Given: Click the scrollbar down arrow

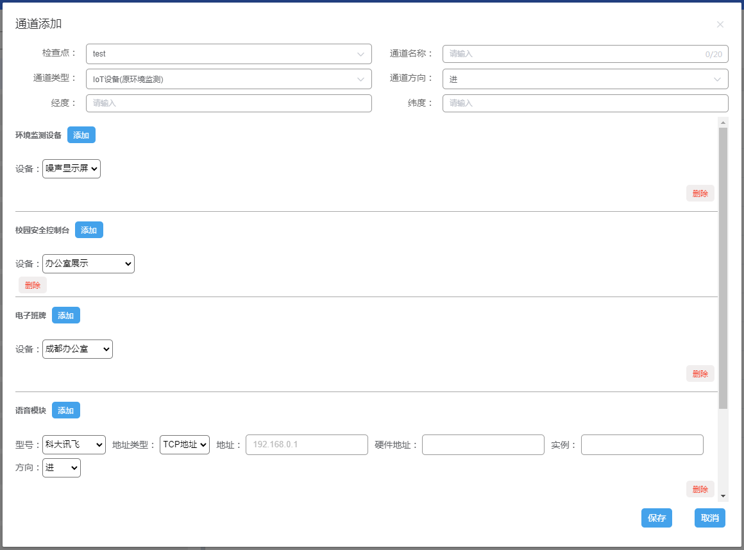Looking at the screenshot, I should [723, 496].
